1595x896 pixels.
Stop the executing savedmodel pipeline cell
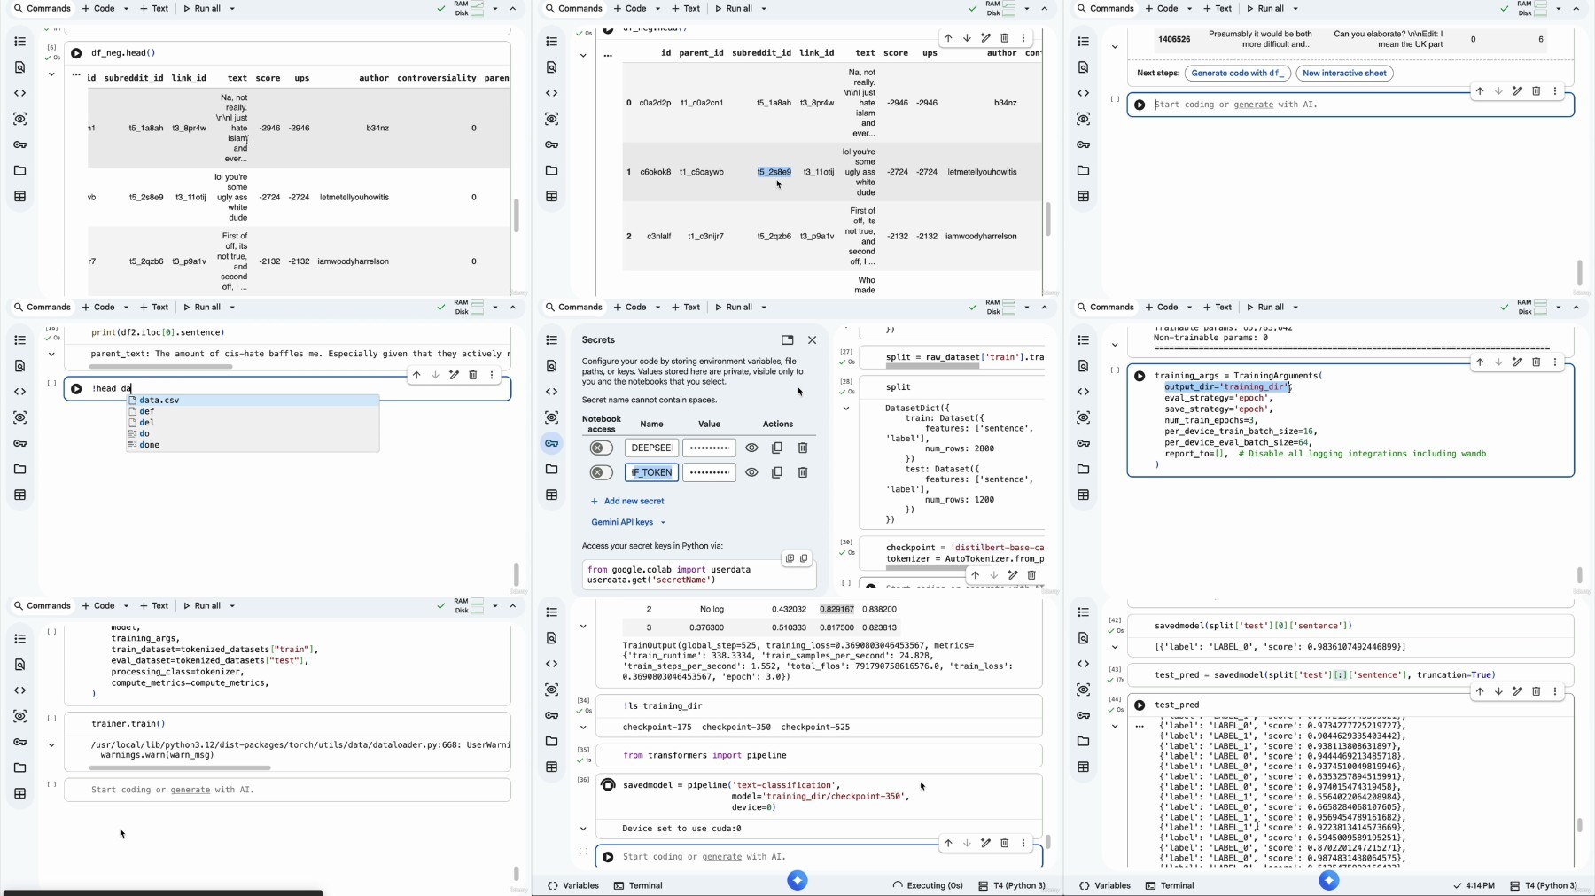coord(608,784)
